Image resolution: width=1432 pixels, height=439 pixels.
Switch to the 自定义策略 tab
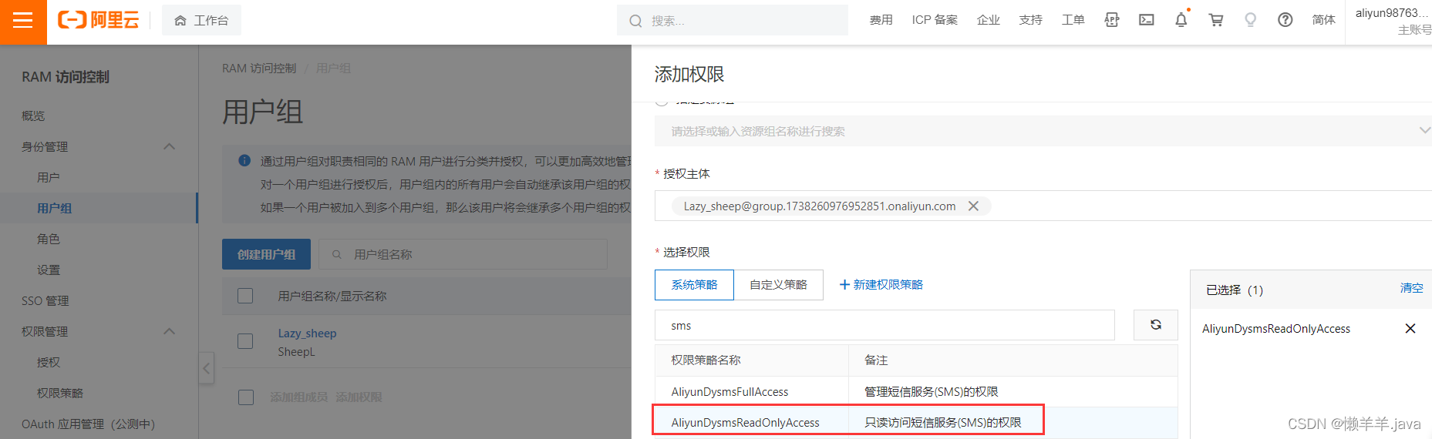778,285
